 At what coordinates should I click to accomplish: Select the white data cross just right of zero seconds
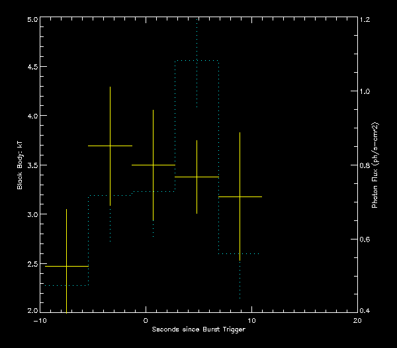(x=153, y=165)
